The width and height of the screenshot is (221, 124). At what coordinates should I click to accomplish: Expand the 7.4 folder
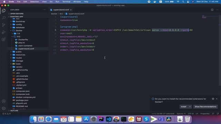[18, 33]
